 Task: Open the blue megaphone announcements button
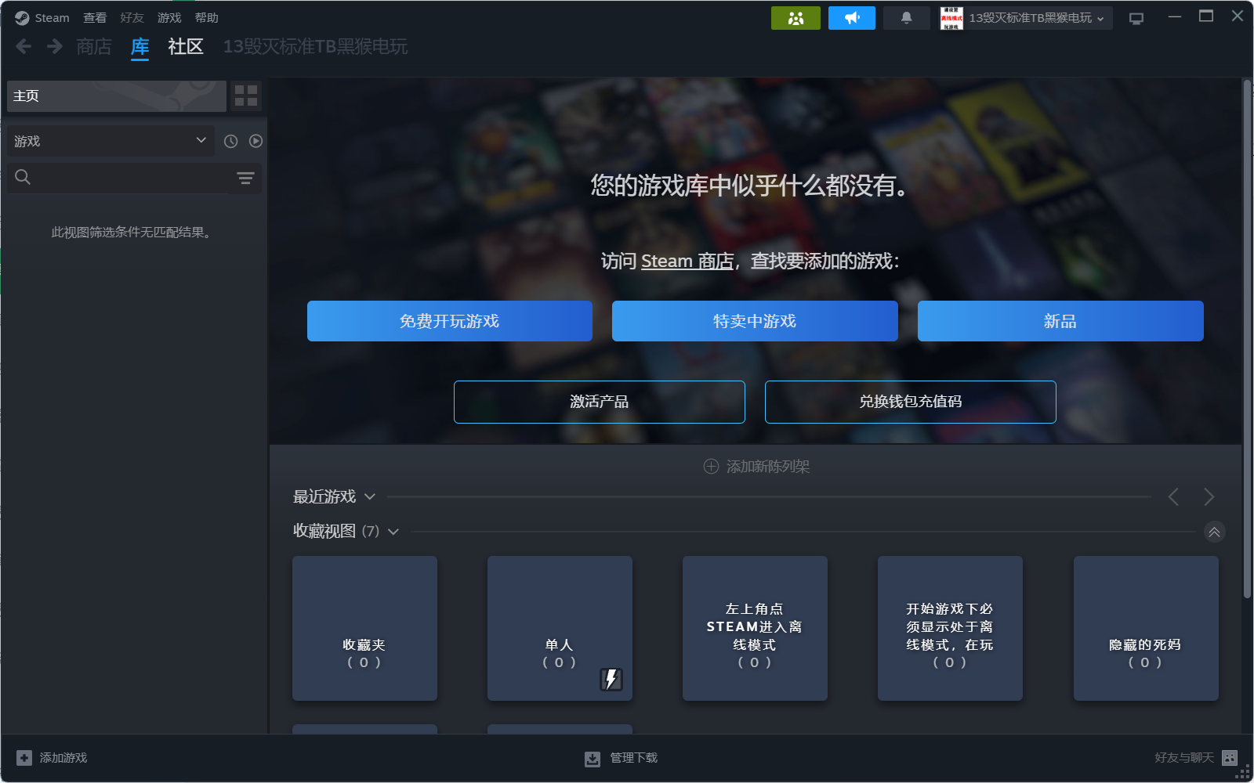tap(851, 18)
